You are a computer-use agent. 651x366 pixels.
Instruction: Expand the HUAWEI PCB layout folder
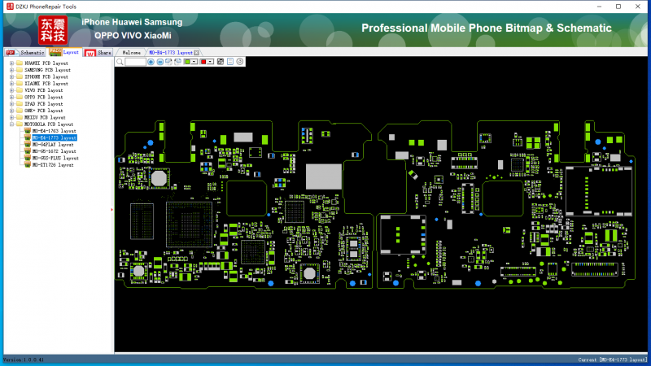click(11, 63)
